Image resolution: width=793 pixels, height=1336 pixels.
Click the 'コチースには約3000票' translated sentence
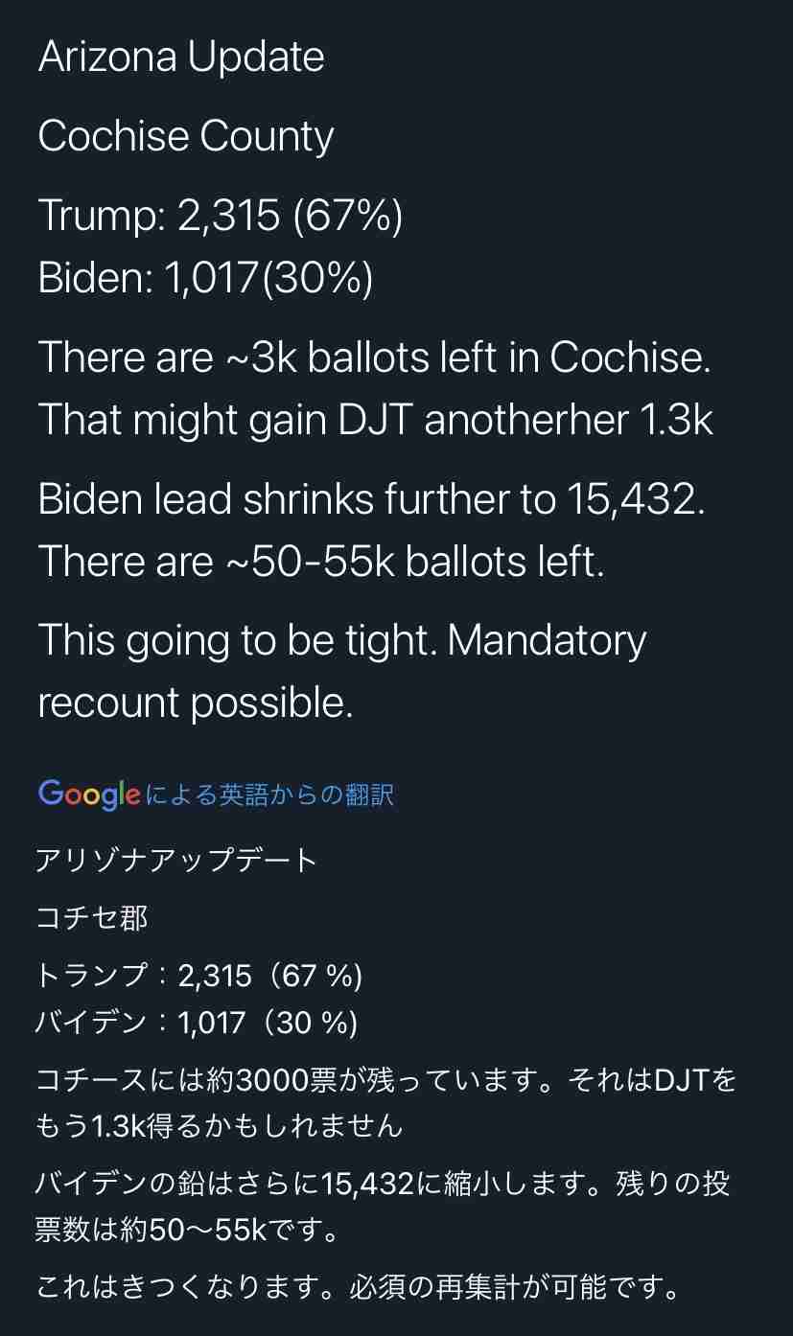point(300,1081)
